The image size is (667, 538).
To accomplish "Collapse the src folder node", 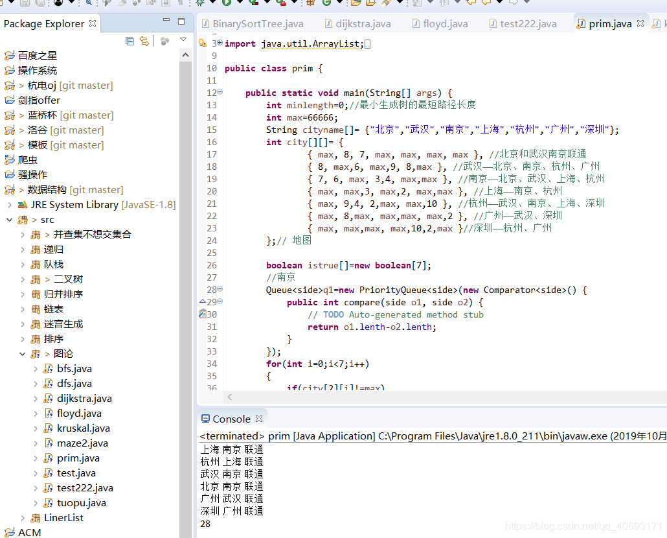I will [x=9, y=220].
